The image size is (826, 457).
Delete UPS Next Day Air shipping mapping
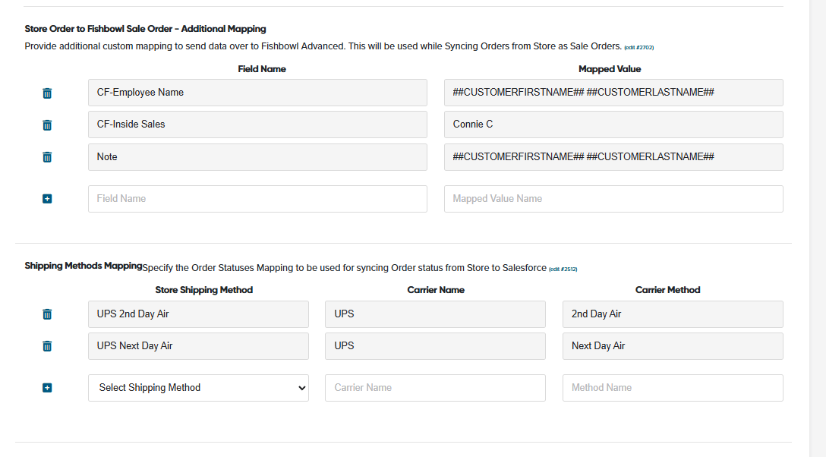[x=47, y=346]
